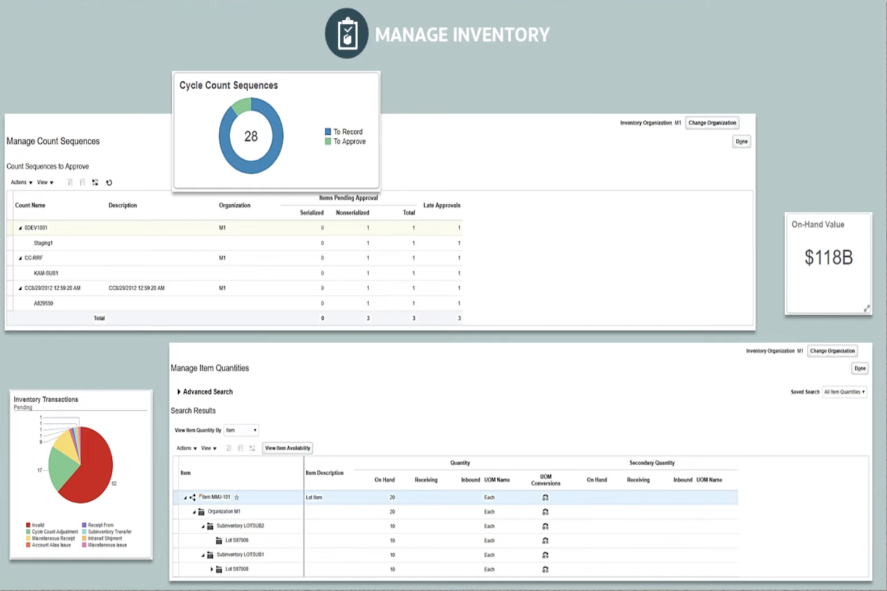Collapse the 0DEV1001 count sequence group
Screen dimensions: 887x591
click(19, 228)
